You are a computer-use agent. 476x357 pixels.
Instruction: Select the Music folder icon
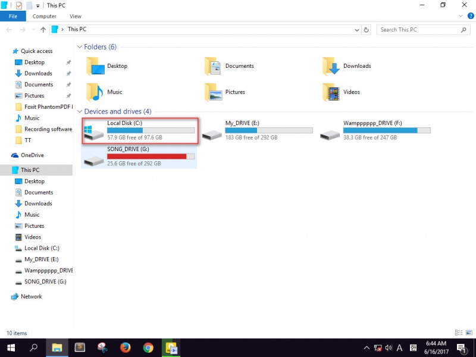(x=95, y=92)
